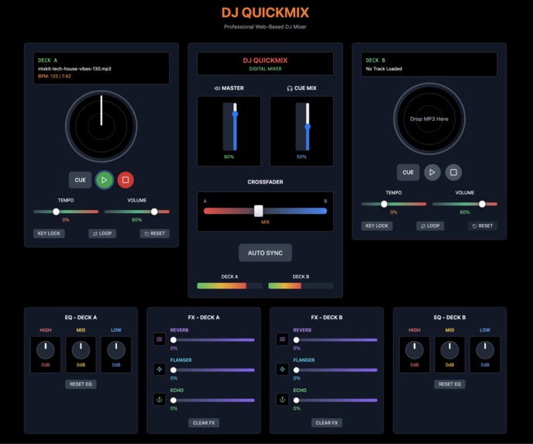Click the Master '80%' value
The height and width of the screenshot is (444, 533).
click(229, 157)
